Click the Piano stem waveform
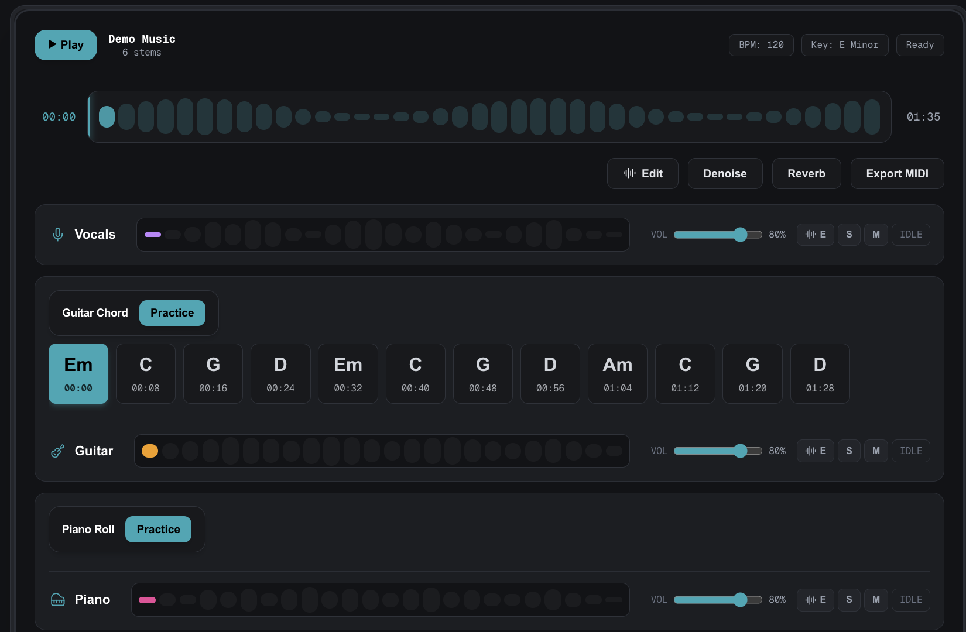The image size is (966, 632). [381, 600]
